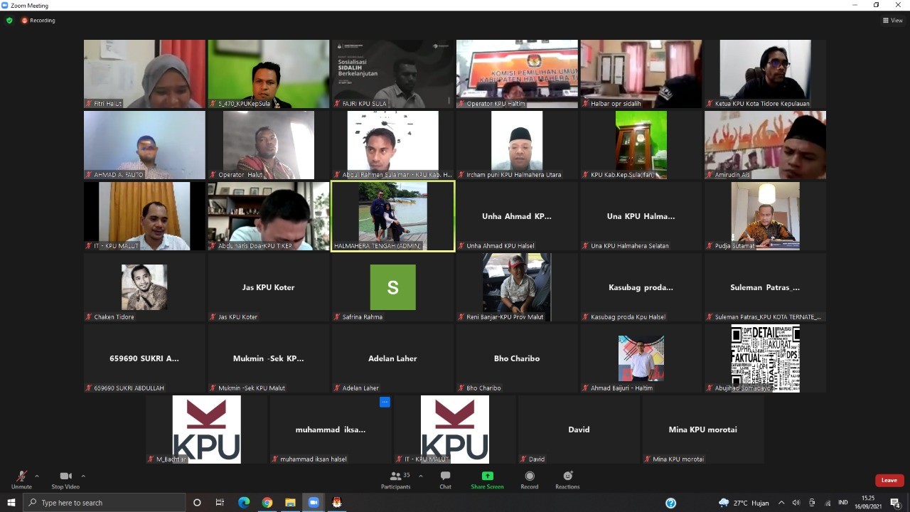Open the File Explorer taskbar icon
The height and width of the screenshot is (512, 910).
pos(290,503)
